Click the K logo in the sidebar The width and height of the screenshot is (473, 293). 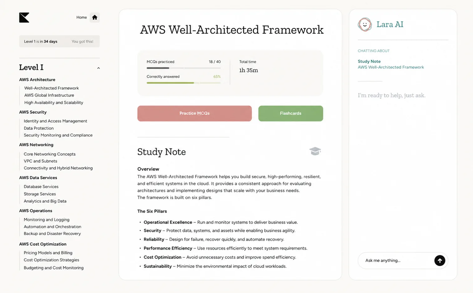(24, 18)
